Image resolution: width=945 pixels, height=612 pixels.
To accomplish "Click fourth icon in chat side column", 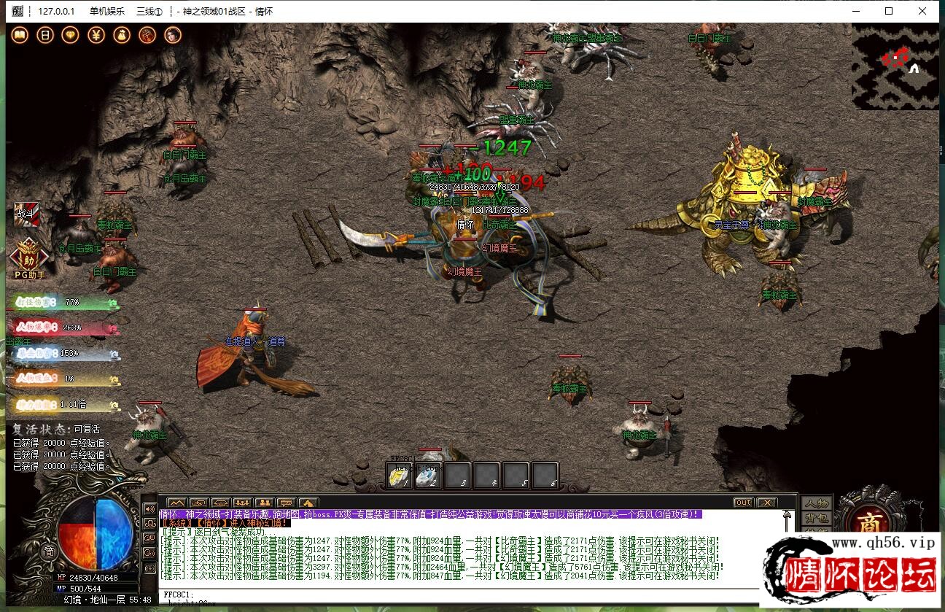I will pos(149,552).
